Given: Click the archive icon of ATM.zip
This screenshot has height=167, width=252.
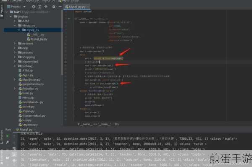Looking at the screenshot, I should tap(20, 70).
